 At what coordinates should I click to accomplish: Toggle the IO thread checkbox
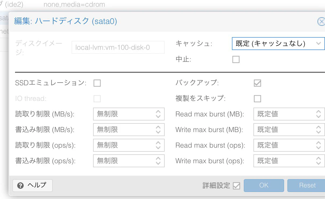tap(97, 99)
